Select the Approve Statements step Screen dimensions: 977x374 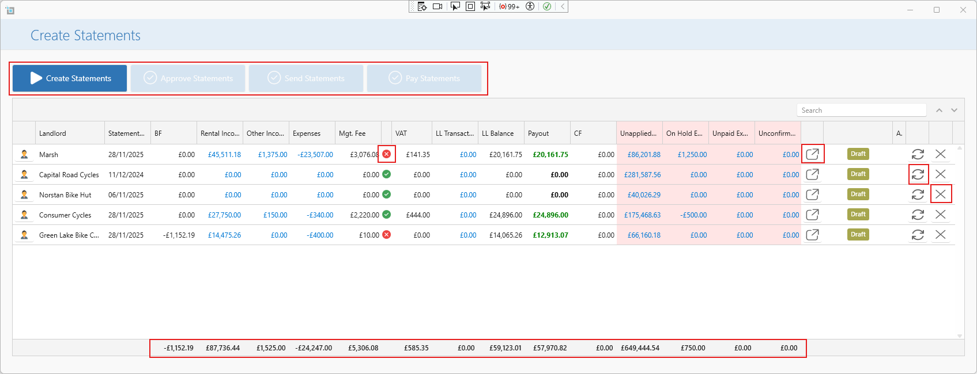point(188,78)
